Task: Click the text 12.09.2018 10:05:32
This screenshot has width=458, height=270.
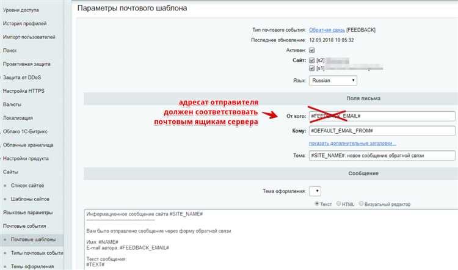Action: point(332,40)
